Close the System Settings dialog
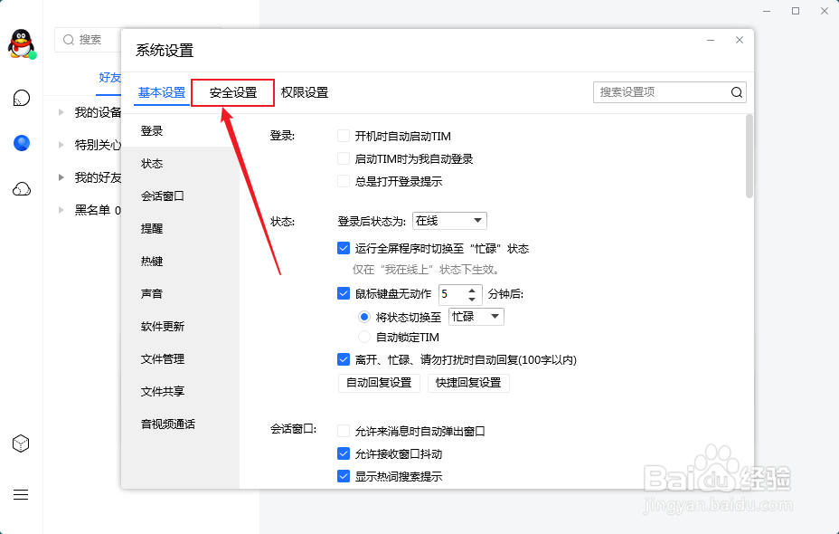This screenshot has width=839, height=534. (x=740, y=40)
